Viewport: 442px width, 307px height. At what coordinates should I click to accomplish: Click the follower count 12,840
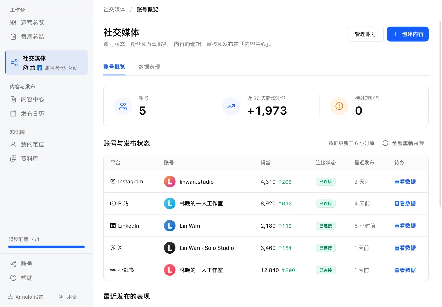[x=270, y=270]
